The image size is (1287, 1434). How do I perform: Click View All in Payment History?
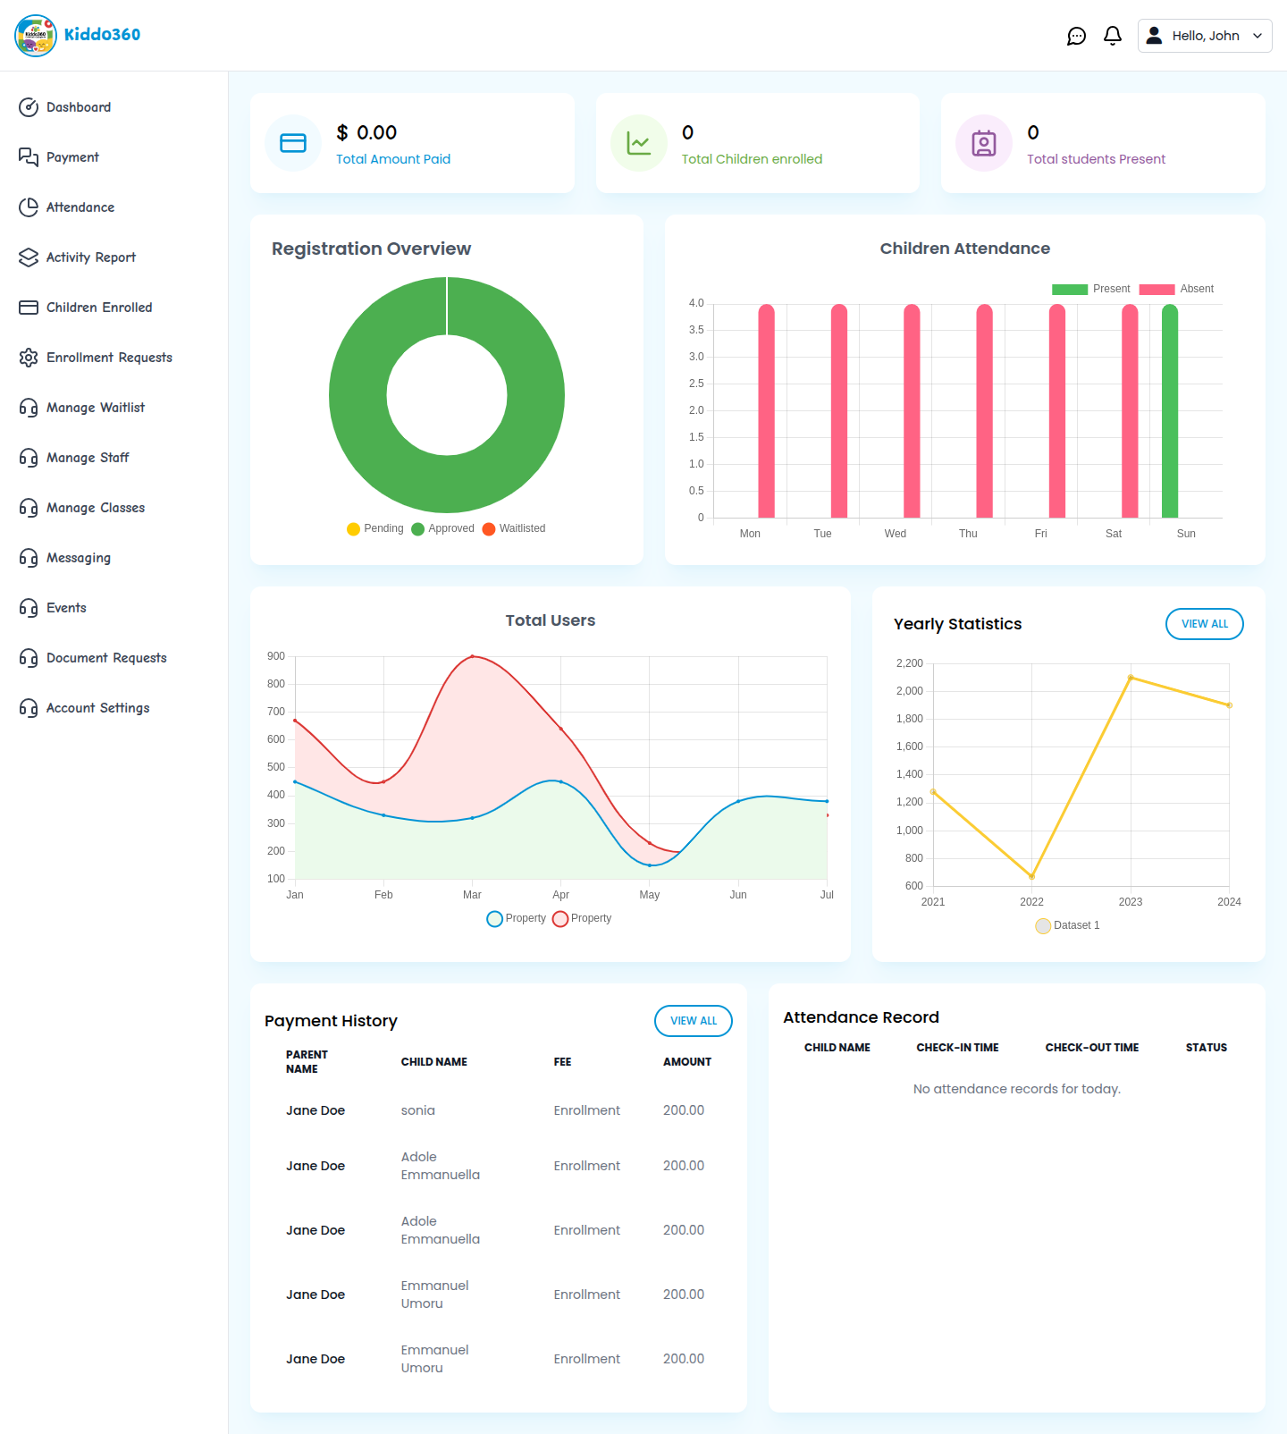693,1021
